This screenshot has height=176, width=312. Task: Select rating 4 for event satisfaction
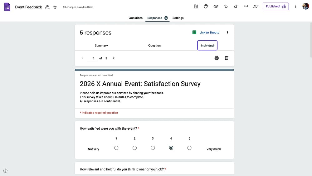click(171, 148)
